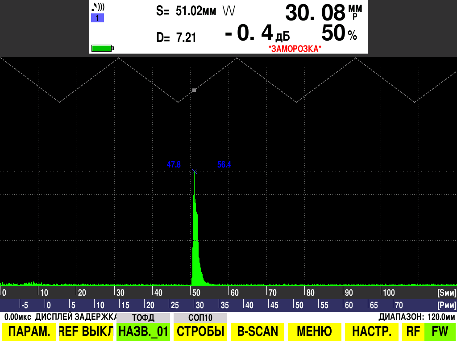This screenshot has height=343, width=457.
Task: Switch to B-SCAN mode
Action: click(258, 332)
